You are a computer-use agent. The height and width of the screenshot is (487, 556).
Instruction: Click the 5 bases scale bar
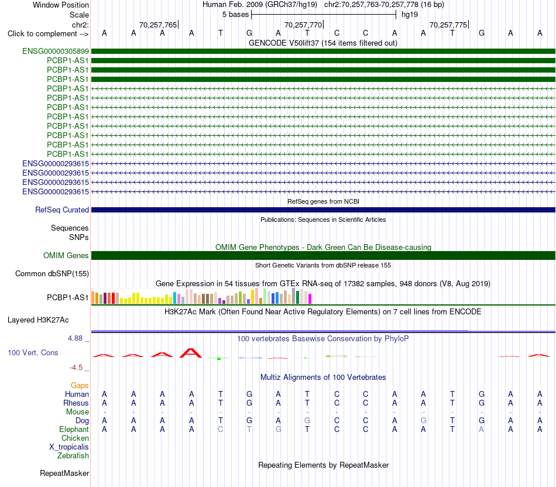tap(324, 15)
